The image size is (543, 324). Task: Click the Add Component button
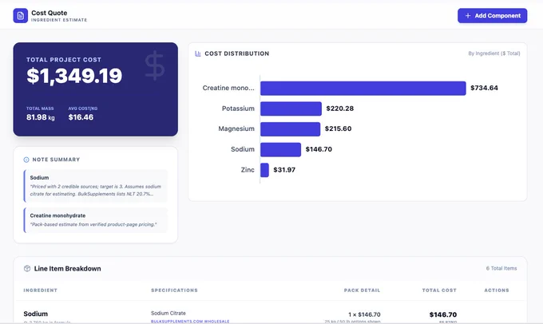pos(492,16)
